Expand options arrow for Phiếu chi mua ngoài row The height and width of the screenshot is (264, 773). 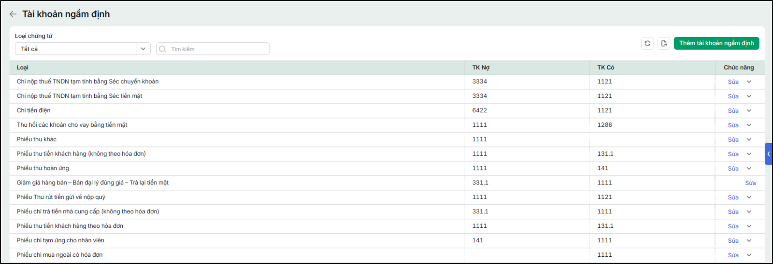(x=749, y=255)
